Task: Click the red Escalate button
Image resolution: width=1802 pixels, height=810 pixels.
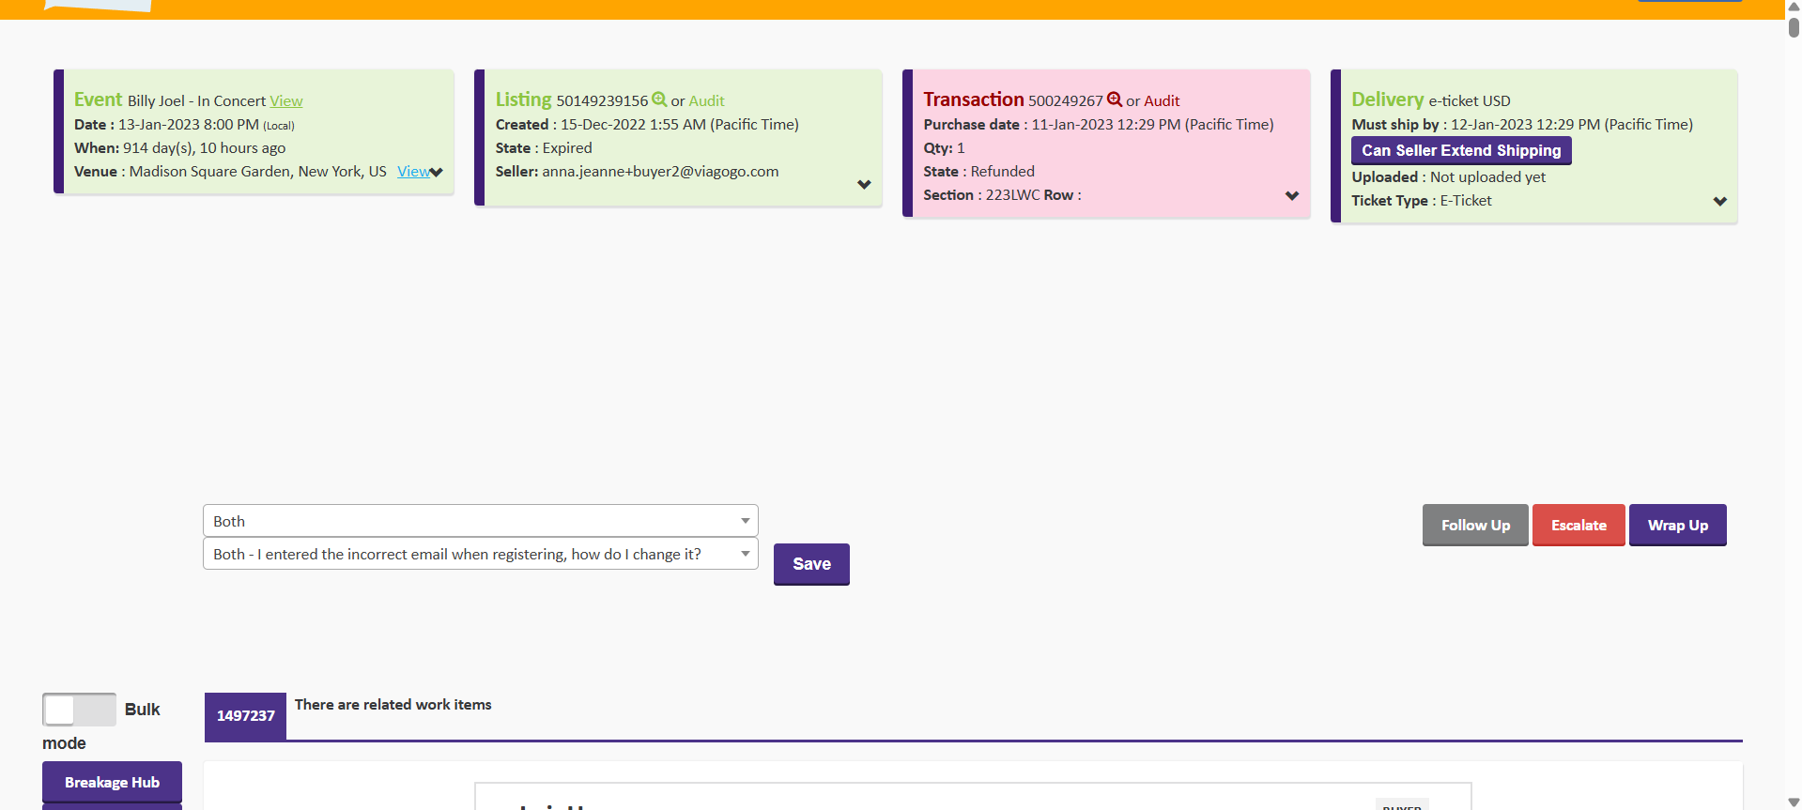Action: [x=1578, y=526]
